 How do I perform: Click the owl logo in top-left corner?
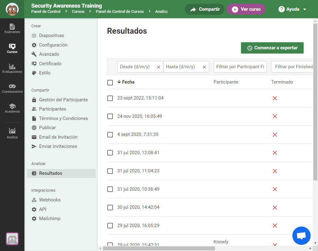pos(12,9)
